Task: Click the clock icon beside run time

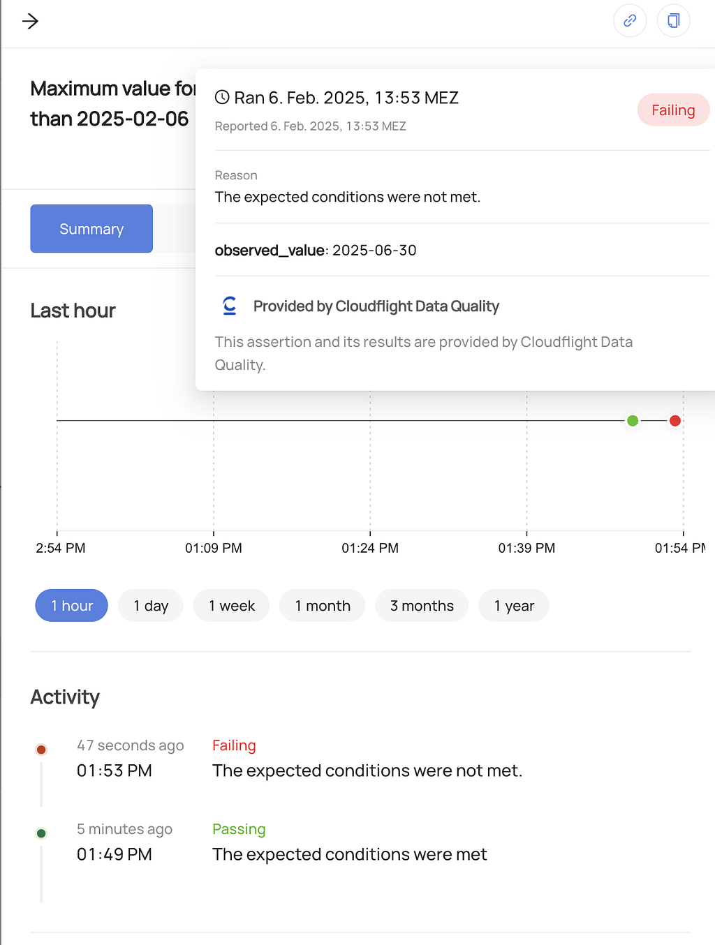Action: pyautogui.click(x=222, y=97)
